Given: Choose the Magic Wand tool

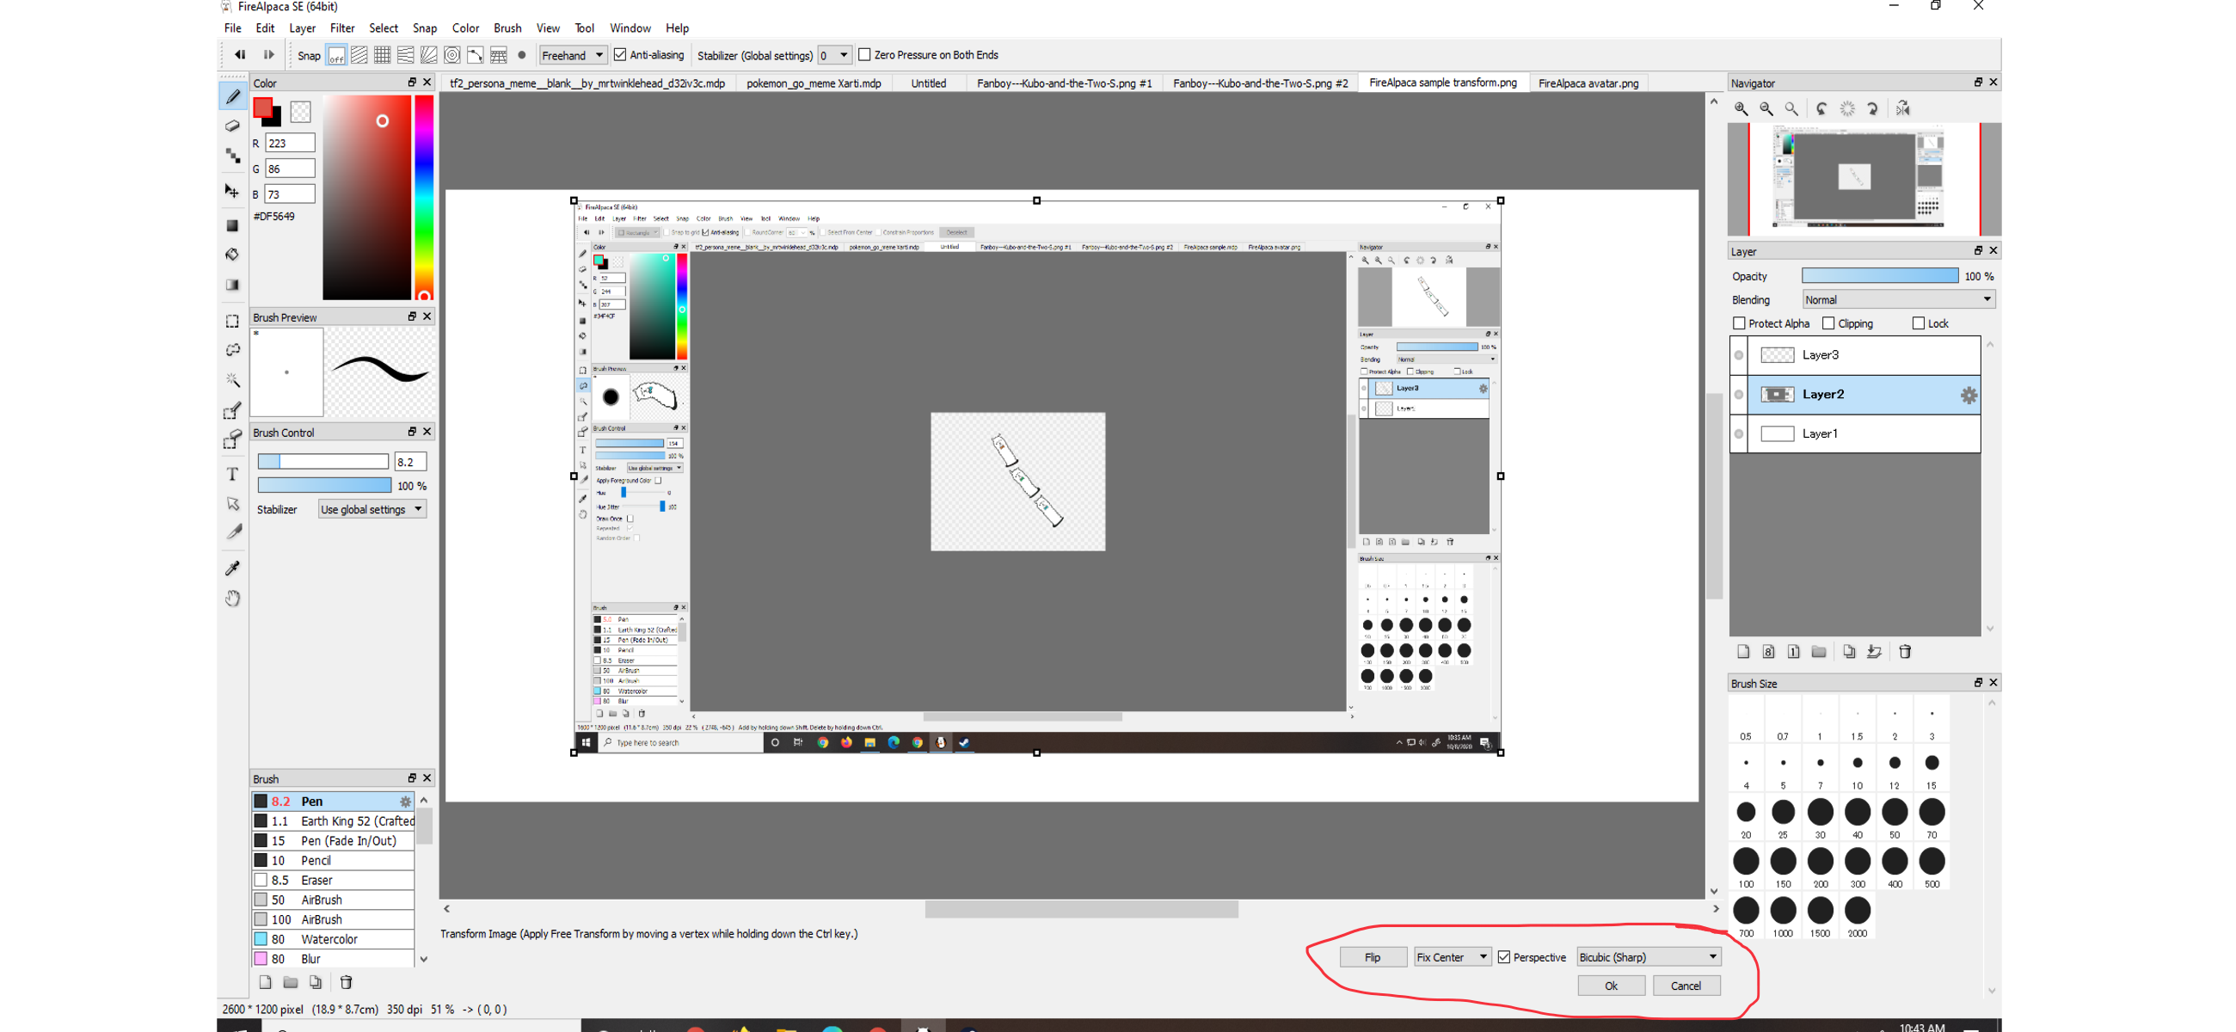Looking at the screenshot, I should (x=231, y=379).
